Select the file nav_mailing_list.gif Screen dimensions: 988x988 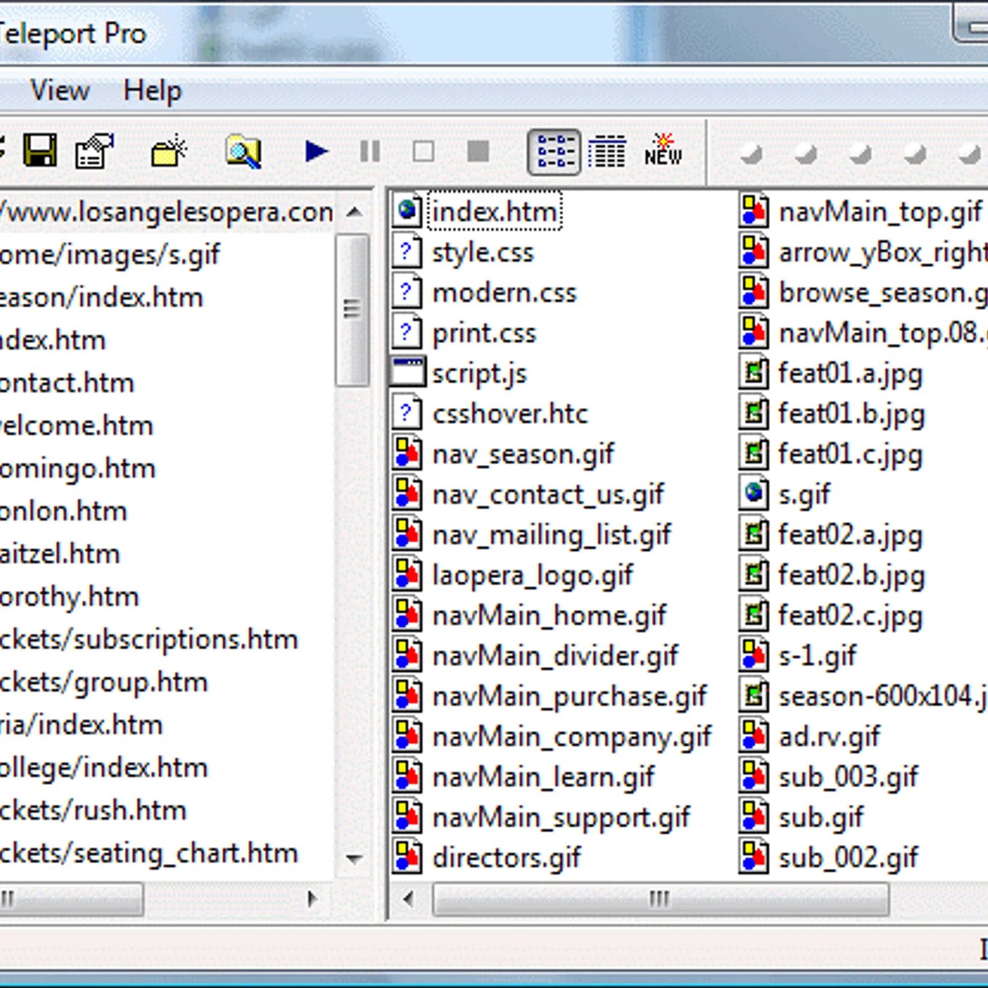(551, 535)
